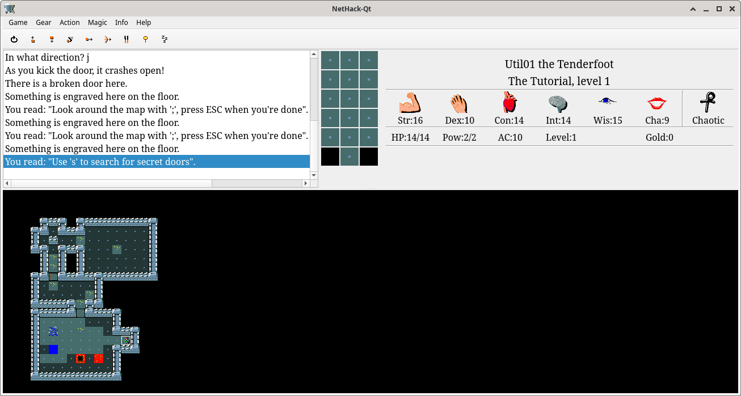Viewport: 741px width, 396px height.
Task: Click the Con:14 label
Action: coord(509,120)
